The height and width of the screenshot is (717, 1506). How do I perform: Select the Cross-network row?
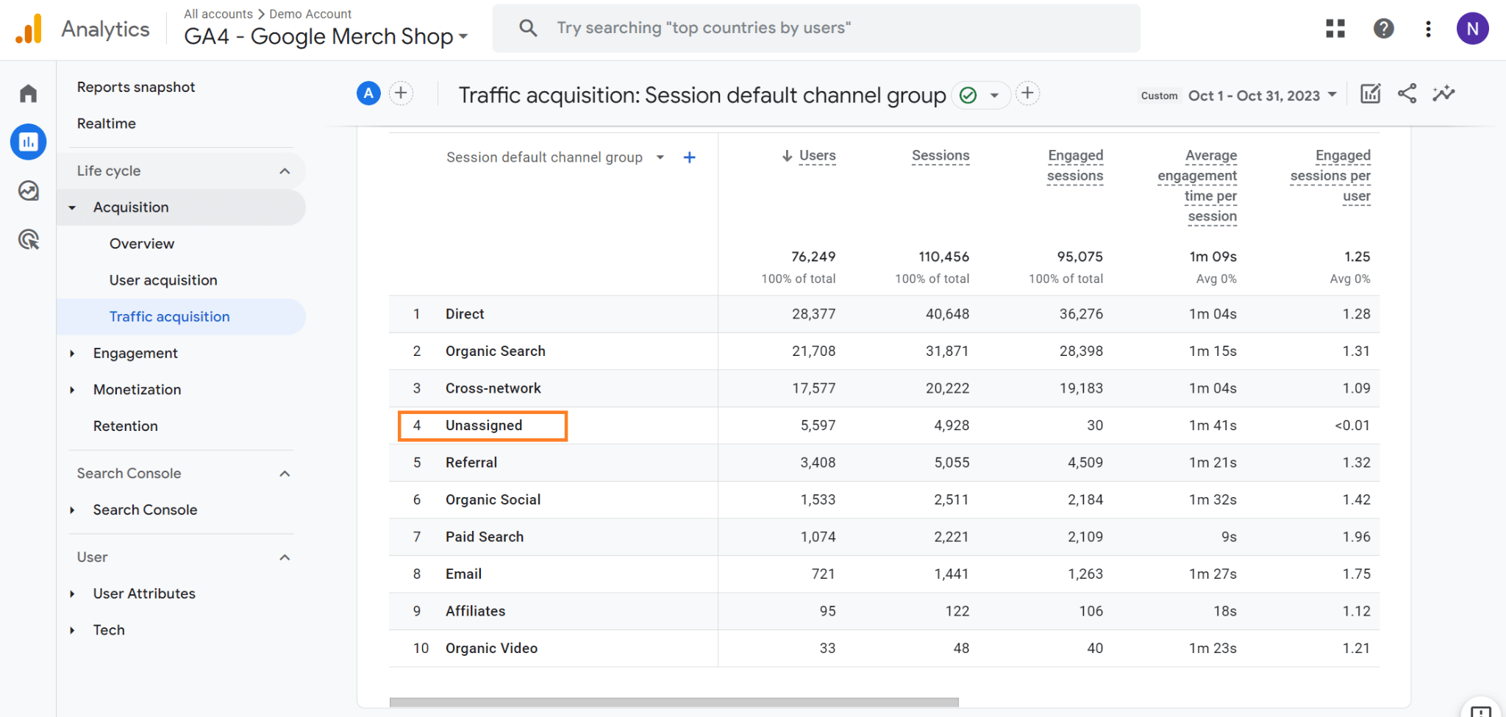tap(884, 388)
